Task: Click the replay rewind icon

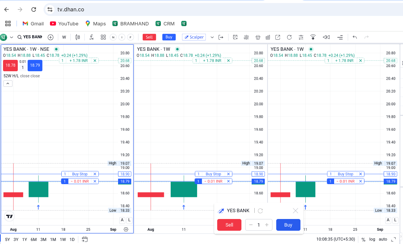Action: [326, 37]
